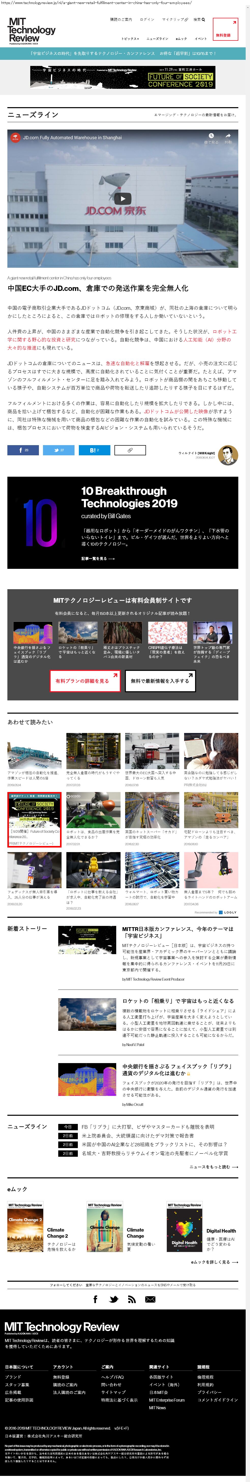Follow via the Facebook footer icon
Screen dimensions: 250x1482
pos(95,1299)
